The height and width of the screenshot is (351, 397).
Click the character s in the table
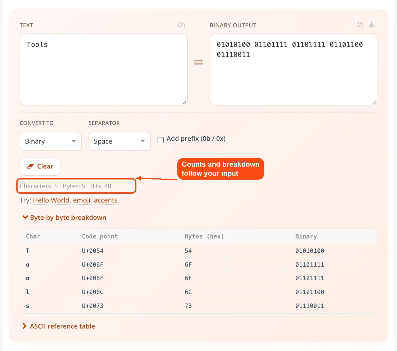tap(28, 306)
